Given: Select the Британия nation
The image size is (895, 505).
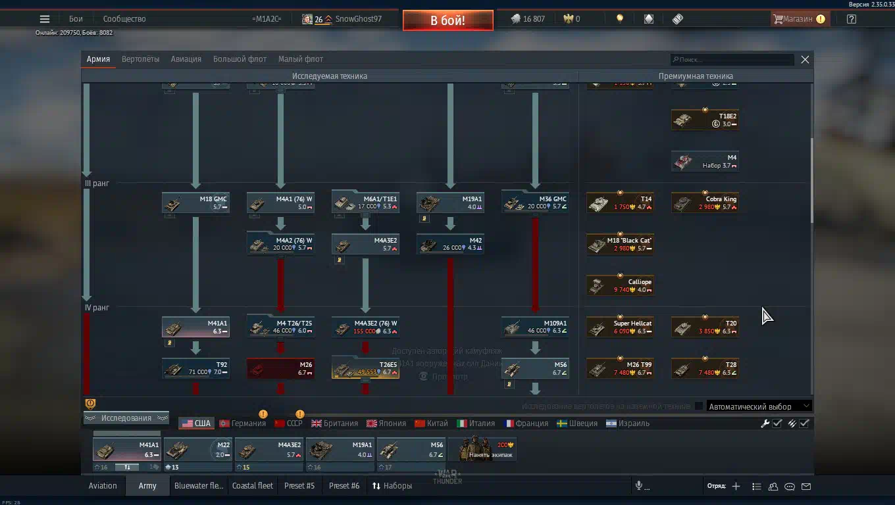Looking at the screenshot, I should click(335, 423).
